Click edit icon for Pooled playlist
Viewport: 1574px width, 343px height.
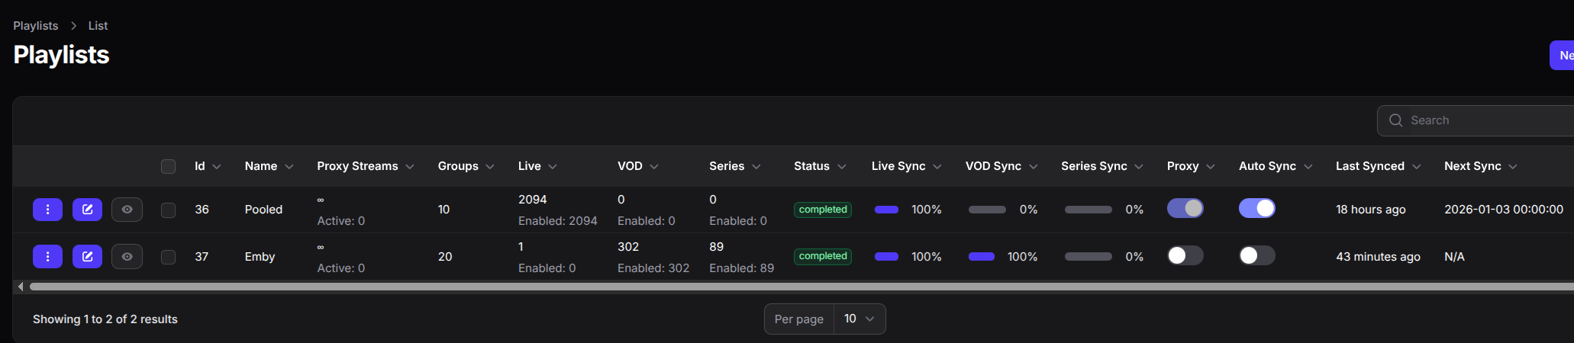[x=87, y=210]
